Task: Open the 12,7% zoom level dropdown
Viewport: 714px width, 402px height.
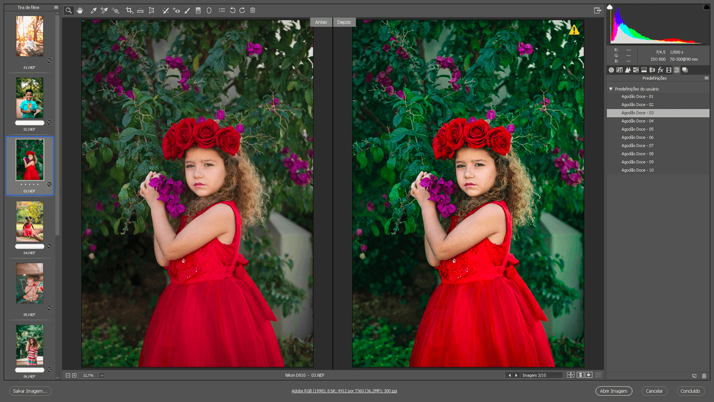Action: pos(102,375)
